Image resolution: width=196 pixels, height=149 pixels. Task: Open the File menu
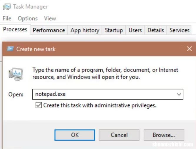tap(7, 18)
